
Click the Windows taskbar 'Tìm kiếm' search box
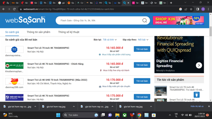pyautogui.click(x=81, y=115)
